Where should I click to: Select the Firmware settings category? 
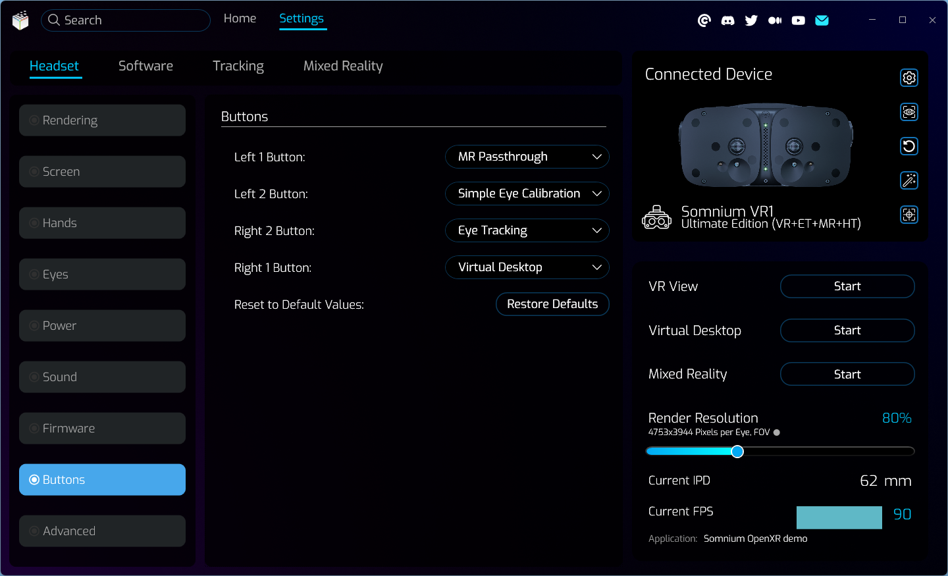pos(102,429)
